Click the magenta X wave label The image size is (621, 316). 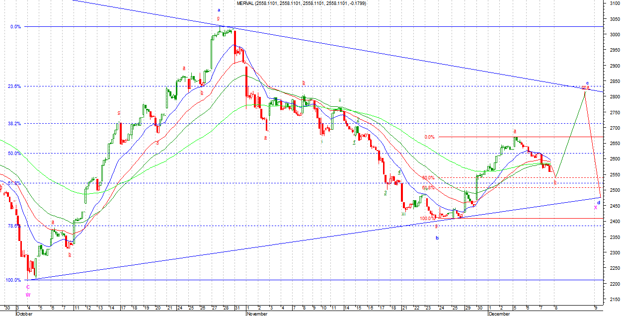(x=595, y=208)
